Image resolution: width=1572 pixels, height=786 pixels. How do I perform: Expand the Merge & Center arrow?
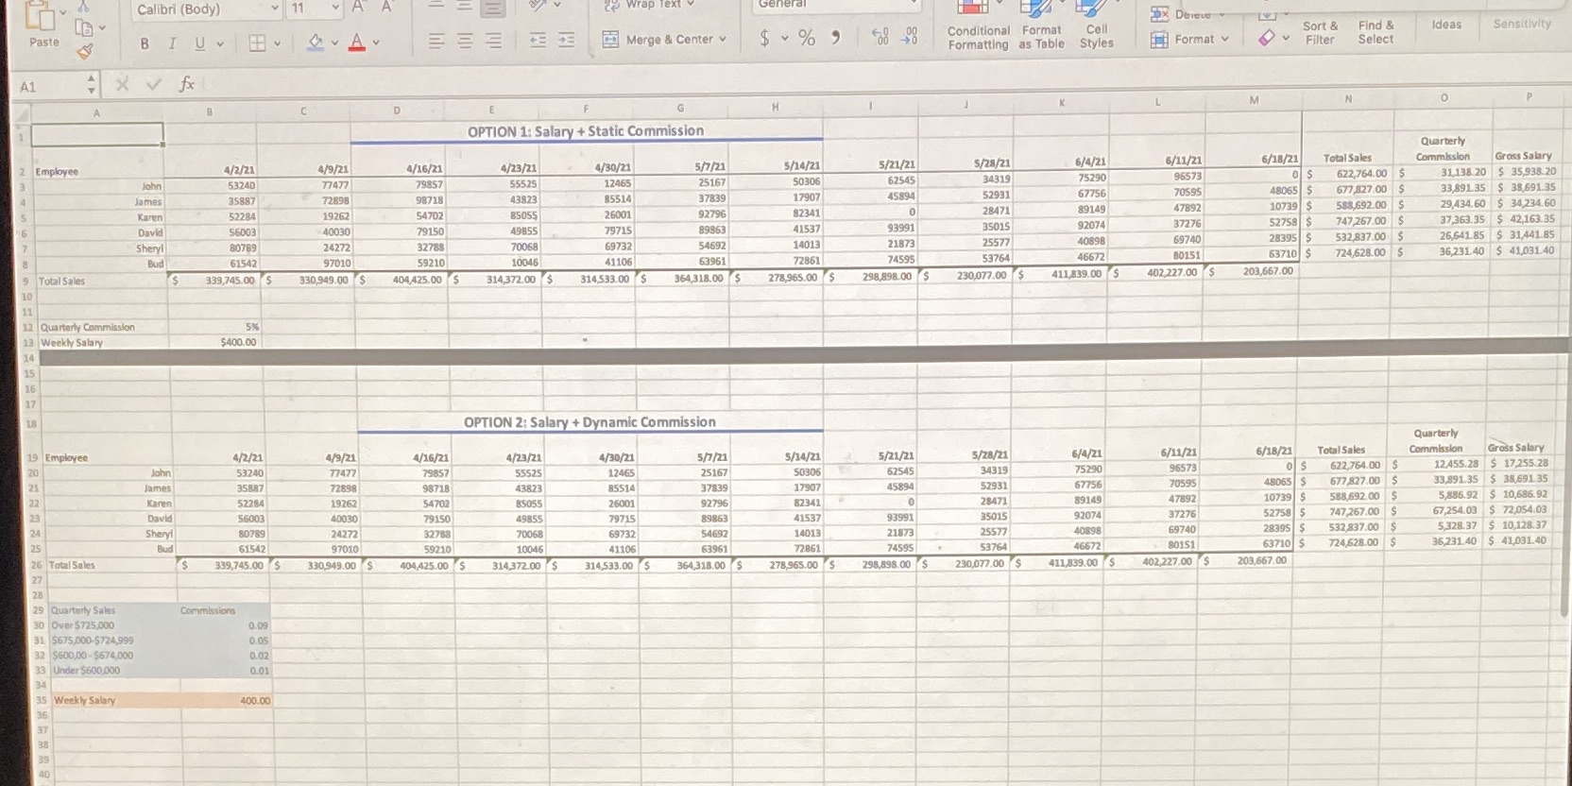[723, 40]
